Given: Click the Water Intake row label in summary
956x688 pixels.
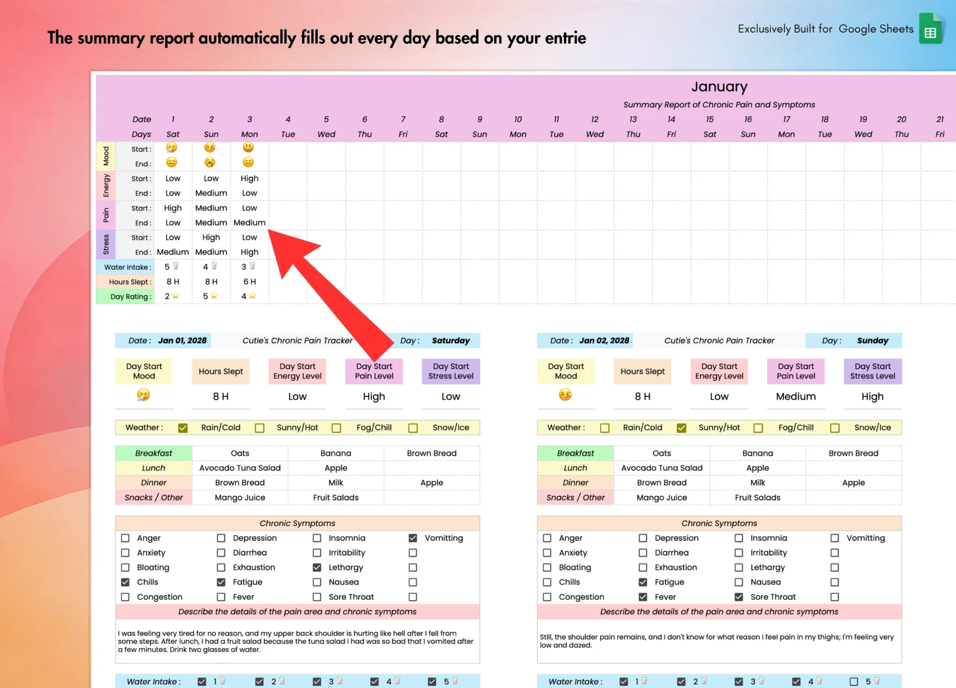Looking at the screenshot, I should 125,267.
